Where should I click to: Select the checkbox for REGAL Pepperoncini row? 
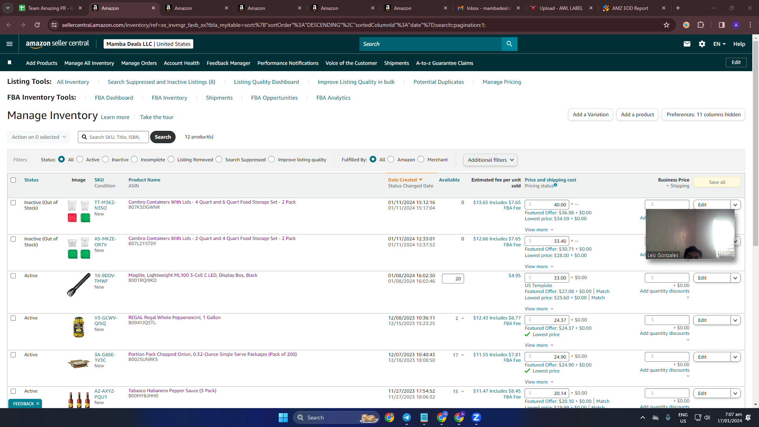(x=13, y=318)
